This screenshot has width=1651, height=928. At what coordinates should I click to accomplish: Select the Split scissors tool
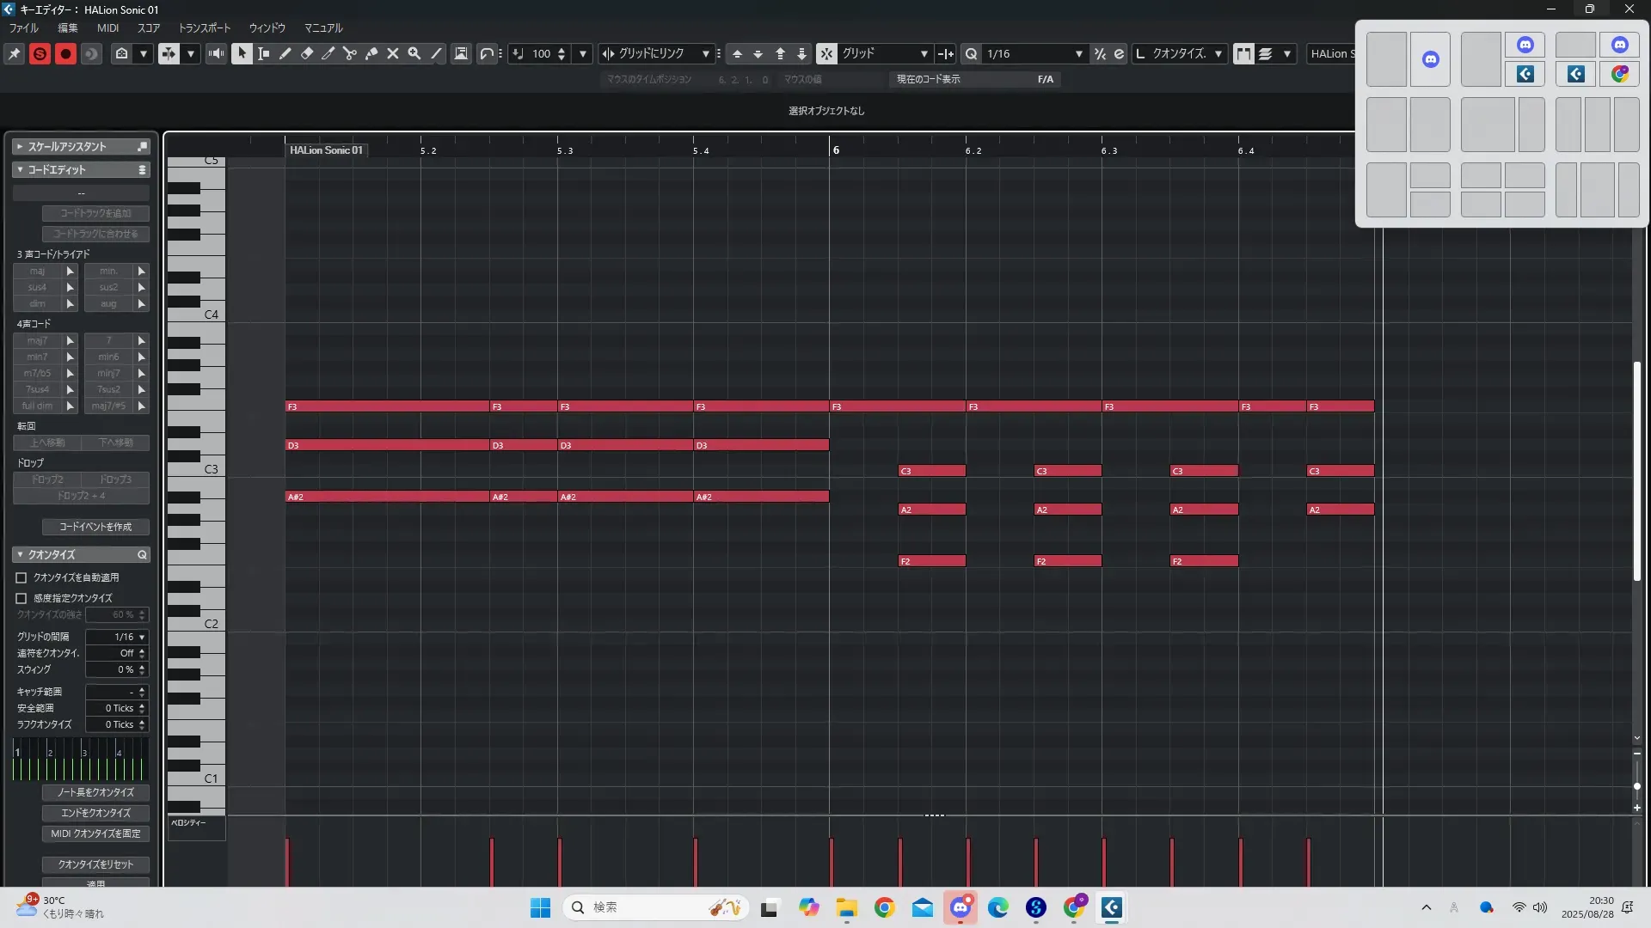click(x=350, y=53)
